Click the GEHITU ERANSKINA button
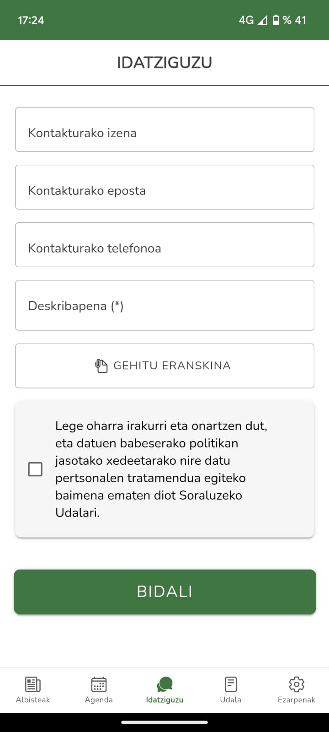Image resolution: width=329 pixels, height=732 pixels. (x=164, y=366)
